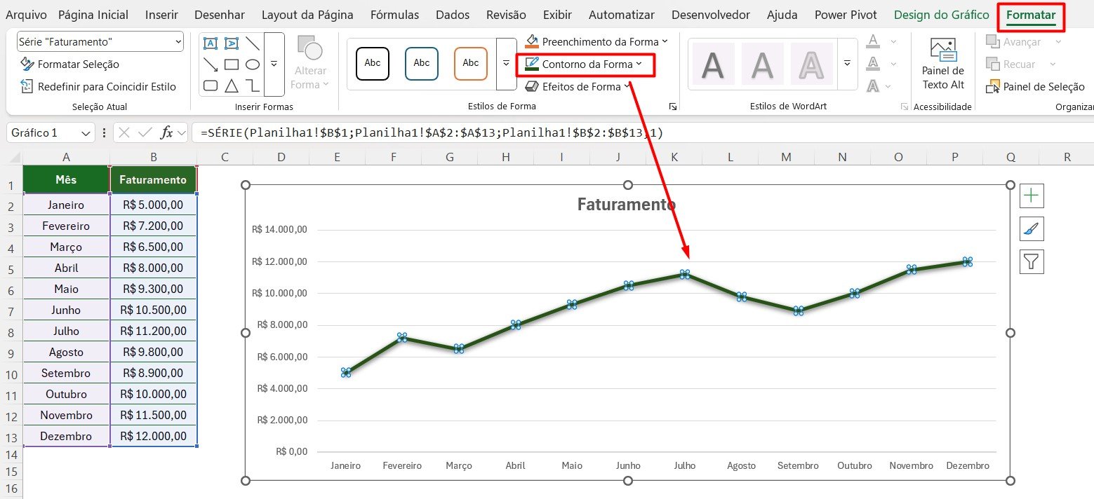Open Painel de Texto Alt
Screen dimensions: 1094x499
[x=943, y=64]
